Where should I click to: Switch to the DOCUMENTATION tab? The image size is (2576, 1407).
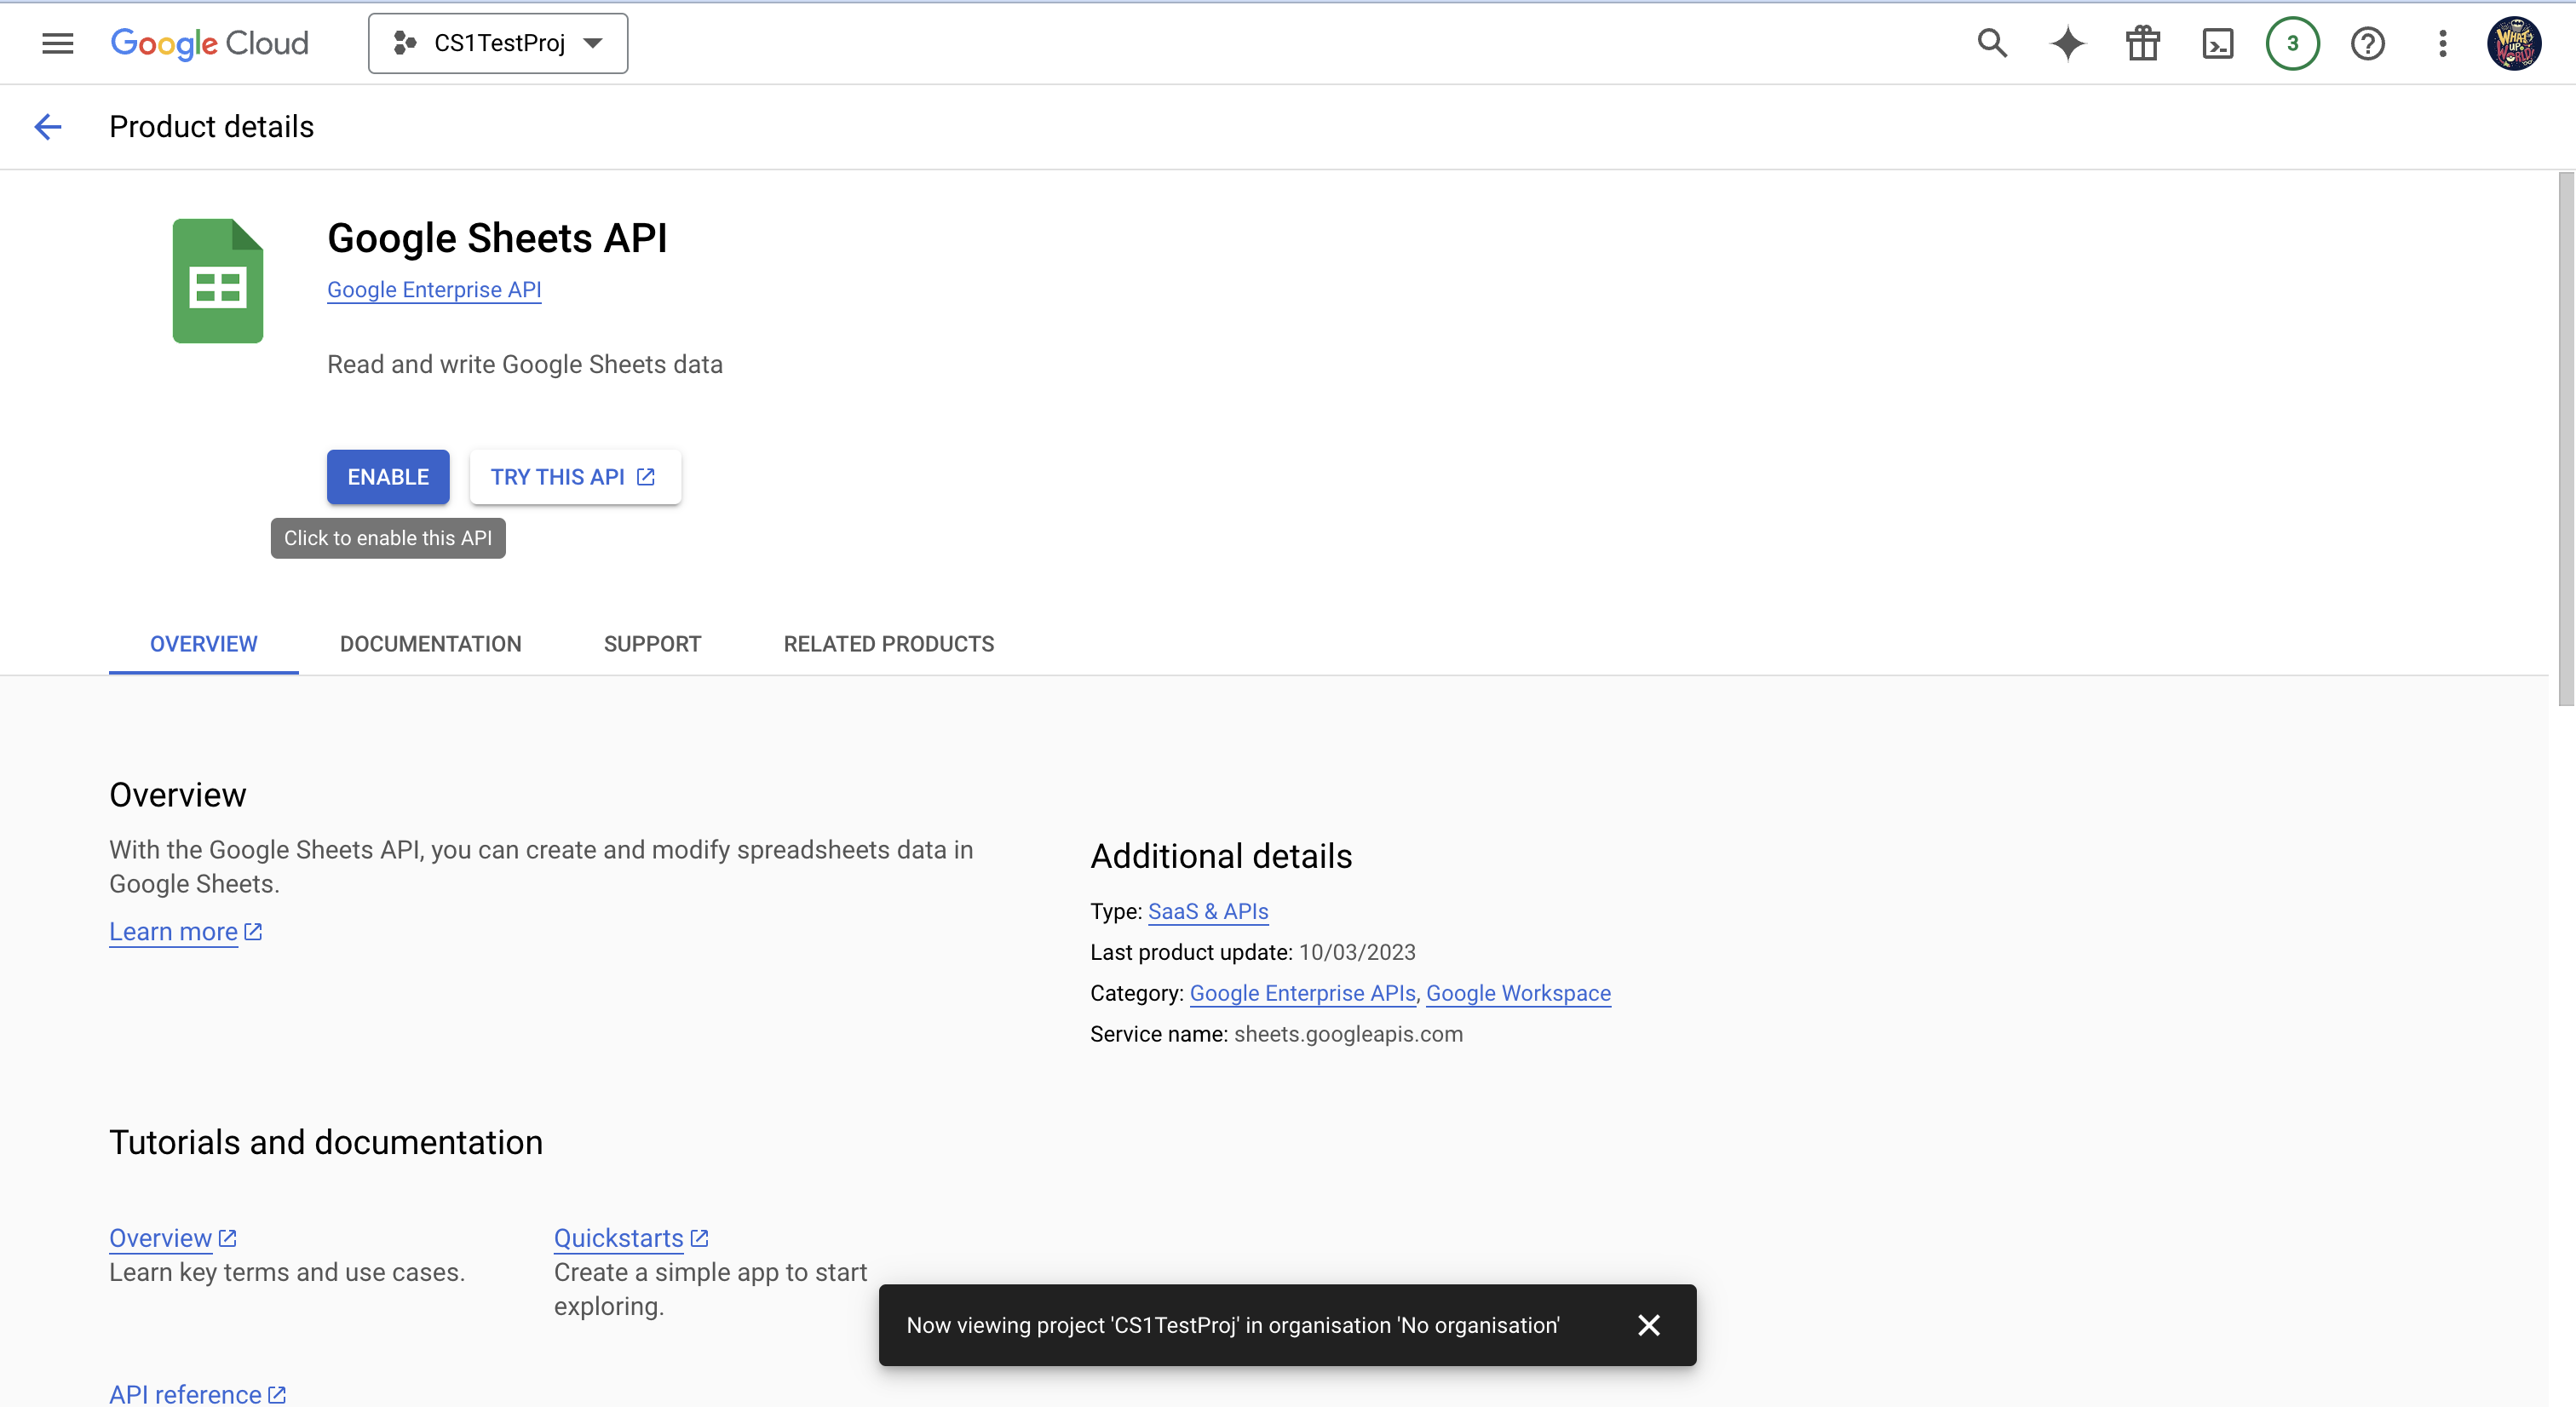431,644
